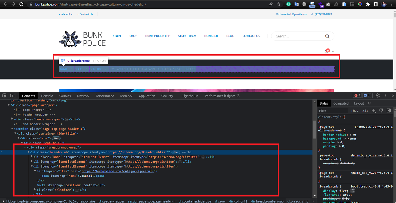Open the Extensions puzzle piece menu

(x=368, y=4)
